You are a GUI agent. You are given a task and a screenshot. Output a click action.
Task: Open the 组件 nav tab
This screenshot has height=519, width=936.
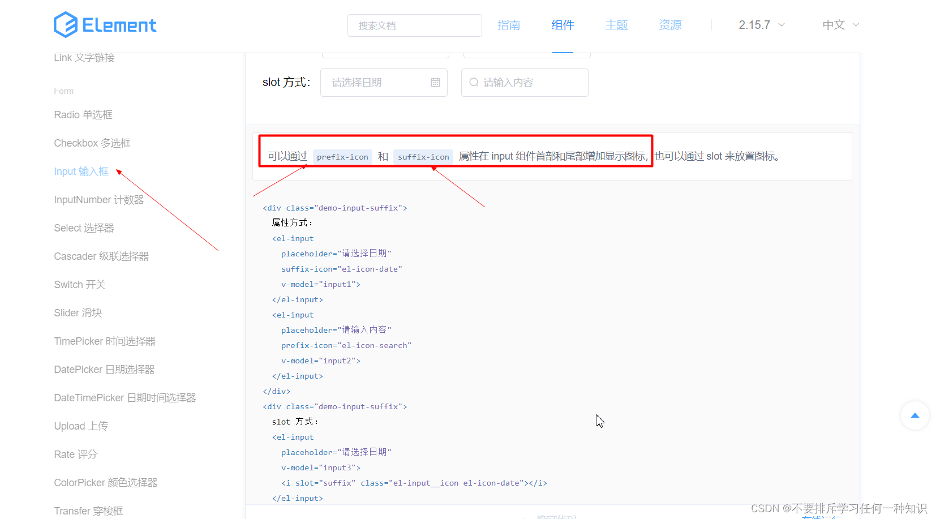pyautogui.click(x=563, y=25)
